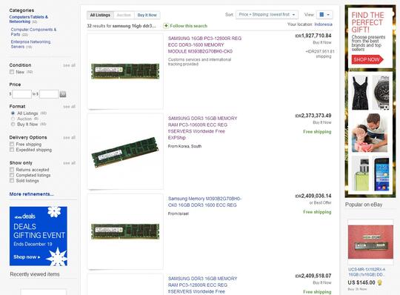Click the smartphone image in ad
The width and height of the screenshot is (400, 295).
[381, 173]
